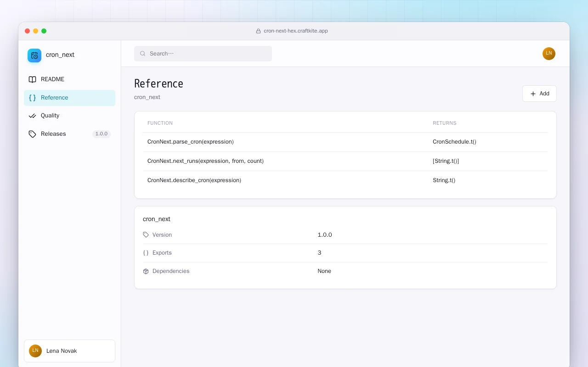The image size is (588, 367).
Task: Select the Reference sidebar item
Action: [x=69, y=98]
